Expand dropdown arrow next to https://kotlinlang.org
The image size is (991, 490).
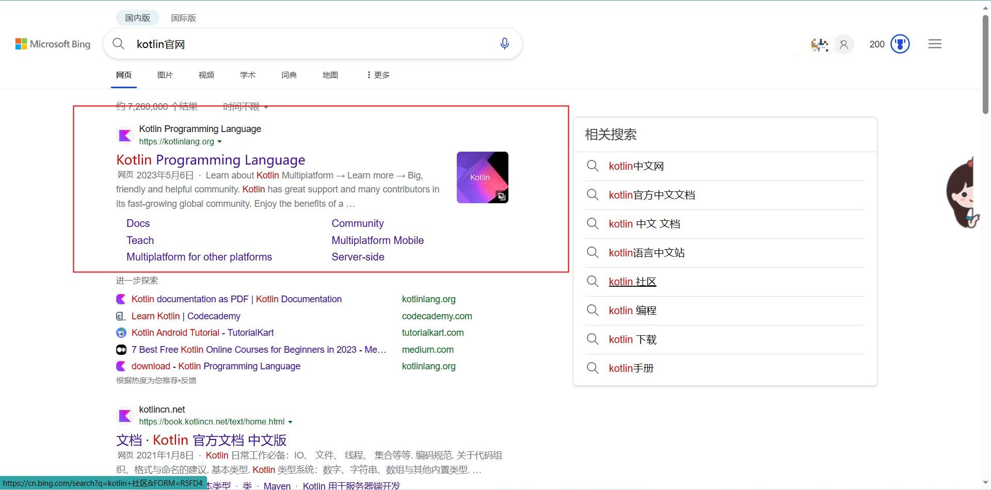(x=219, y=142)
